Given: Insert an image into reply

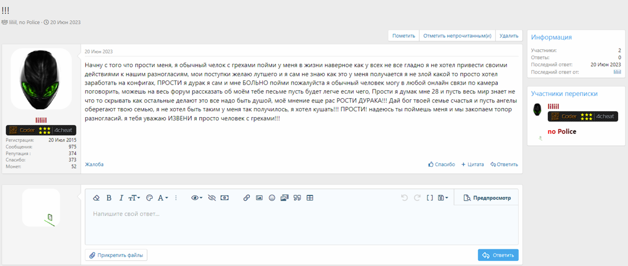Looking at the screenshot, I should tap(259, 198).
